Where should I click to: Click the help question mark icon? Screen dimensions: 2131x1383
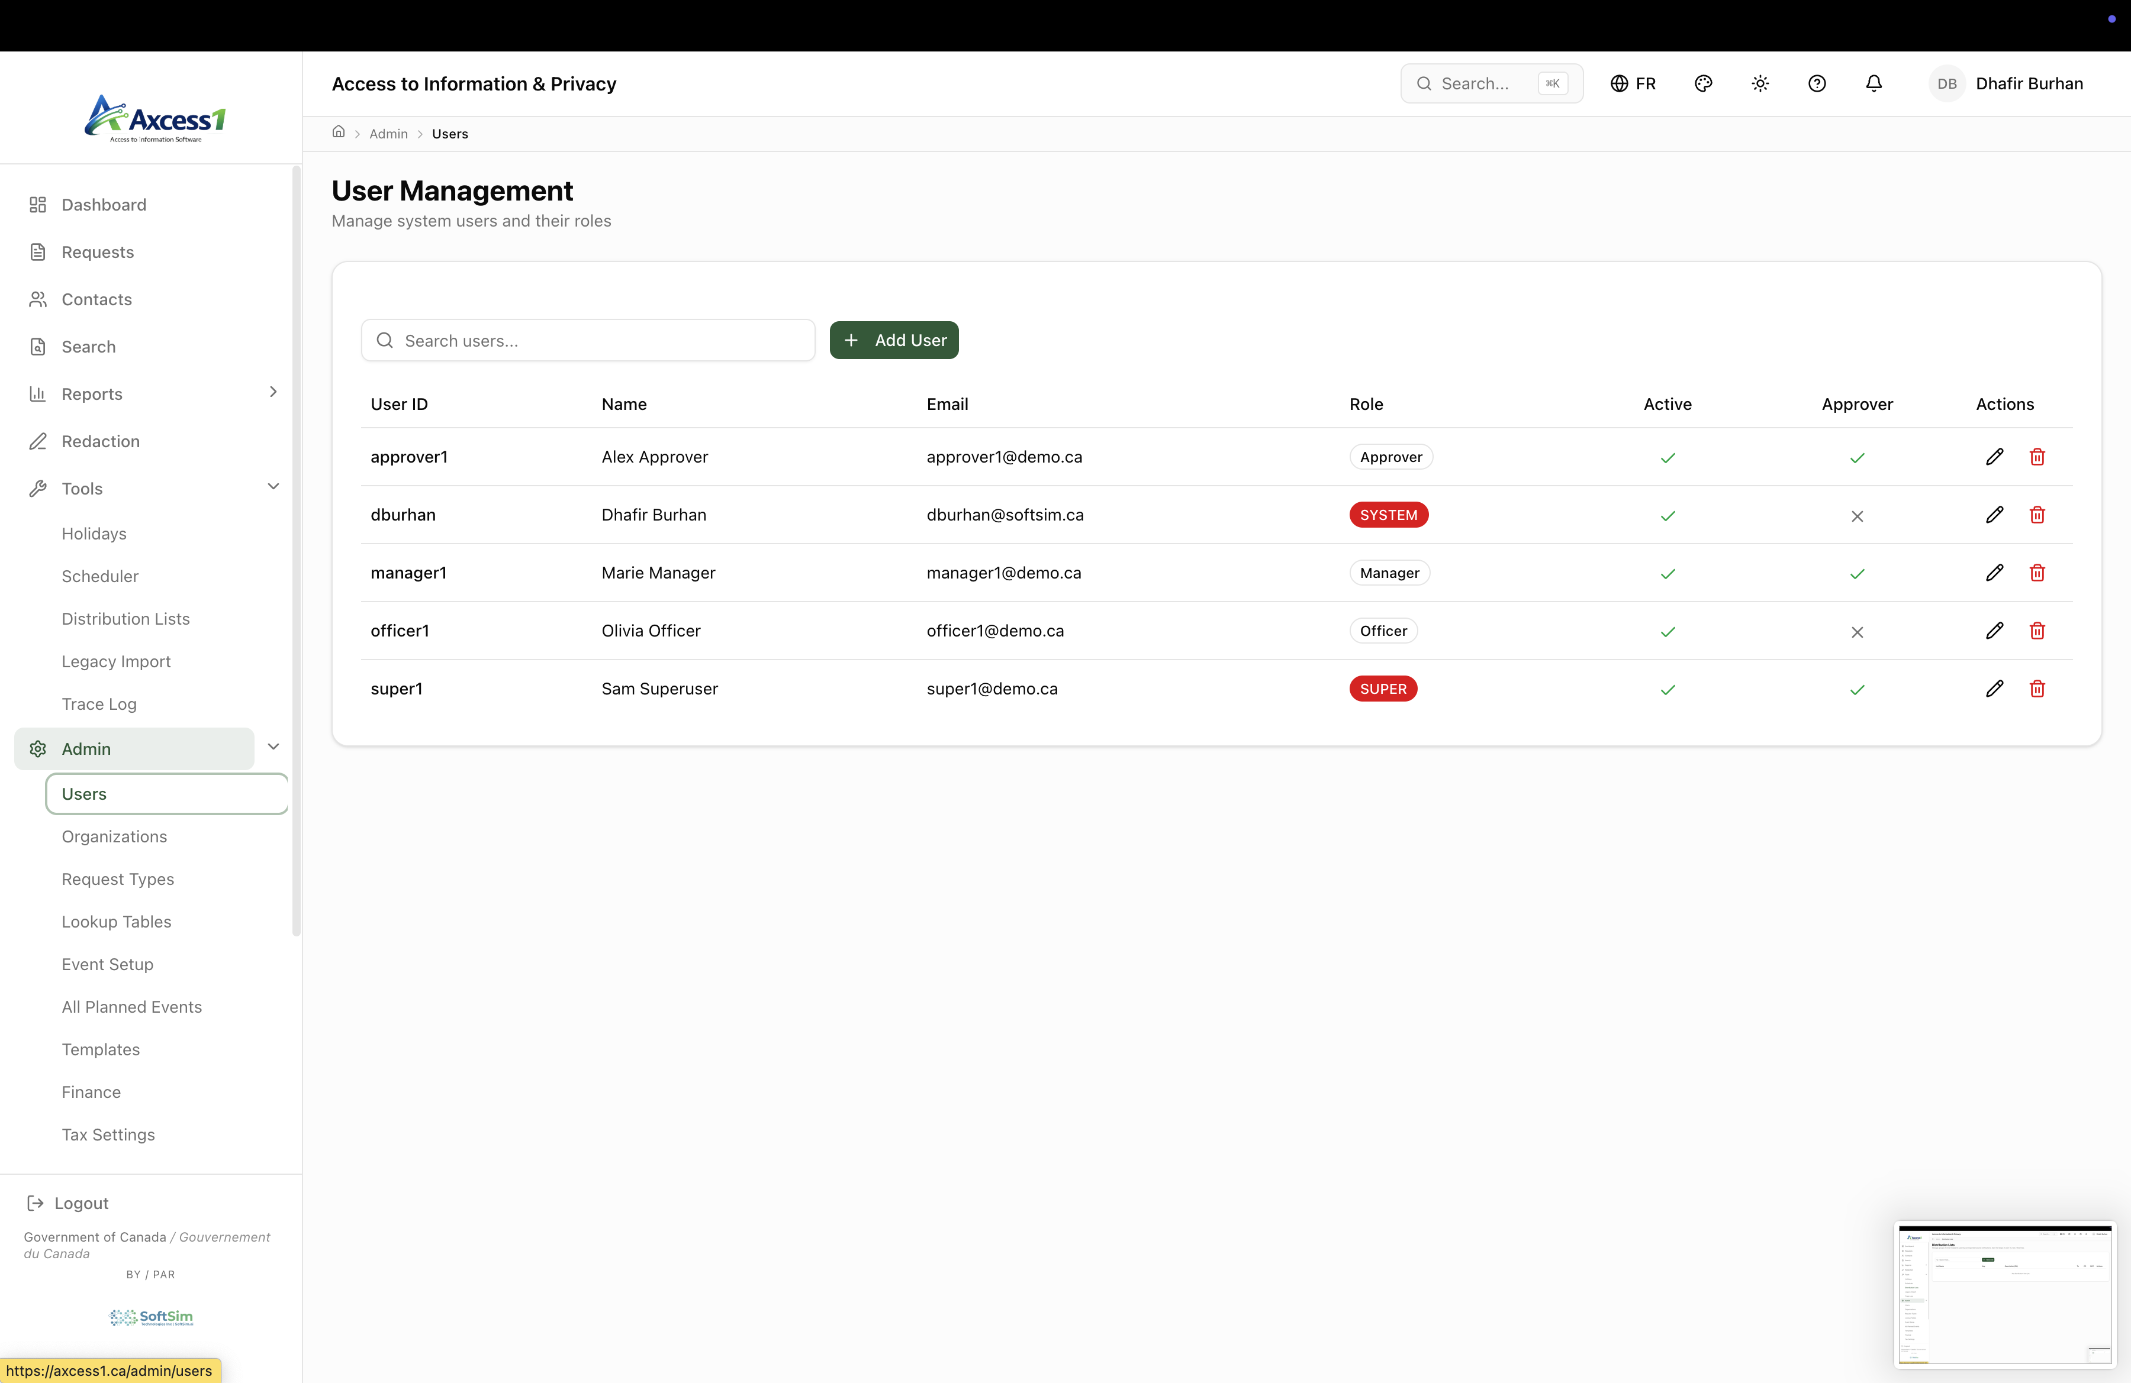1817,83
